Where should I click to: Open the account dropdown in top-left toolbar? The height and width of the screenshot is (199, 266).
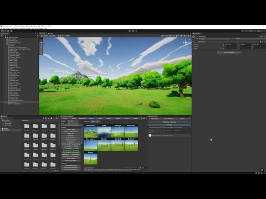coord(4,31)
